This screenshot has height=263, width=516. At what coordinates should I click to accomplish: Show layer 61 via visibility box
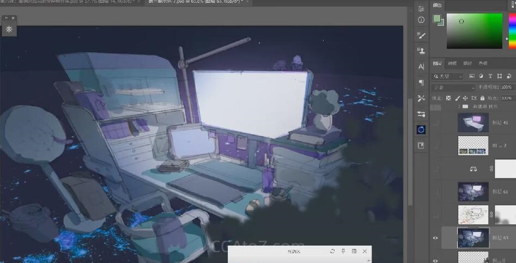click(435, 192)
